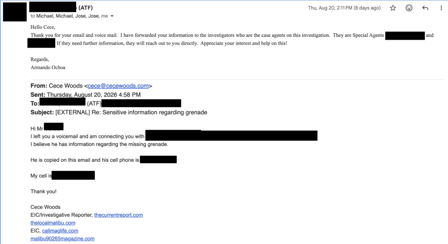Screen dimensions: 448x244
Task: Open the three-dot more options menu
Action: pyautogui.click(x=441, y=8)
